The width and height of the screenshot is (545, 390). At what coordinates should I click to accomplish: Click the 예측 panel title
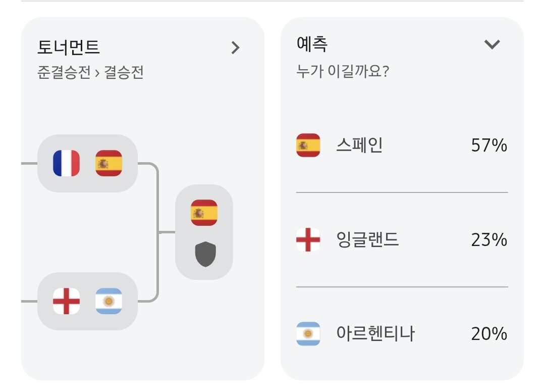tap(312, 44)
